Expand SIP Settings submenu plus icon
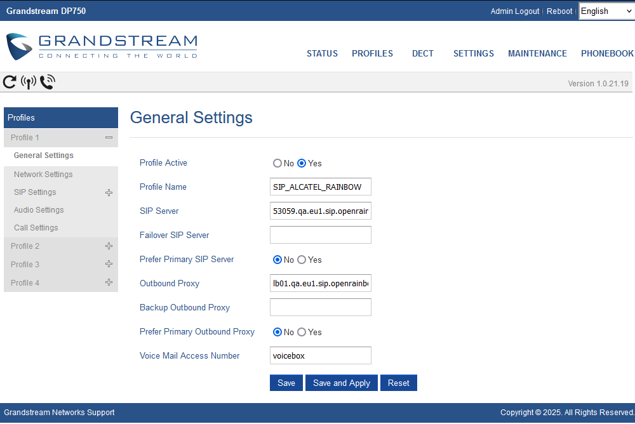The width and height of the screenshot is (635, 424). click(109, 192)
